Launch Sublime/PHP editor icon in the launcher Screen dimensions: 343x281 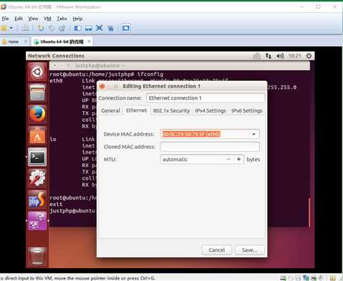click(x=38, y=199)
